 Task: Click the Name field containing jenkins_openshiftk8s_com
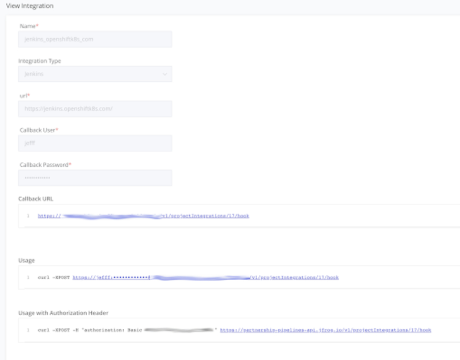click(95, 39)
